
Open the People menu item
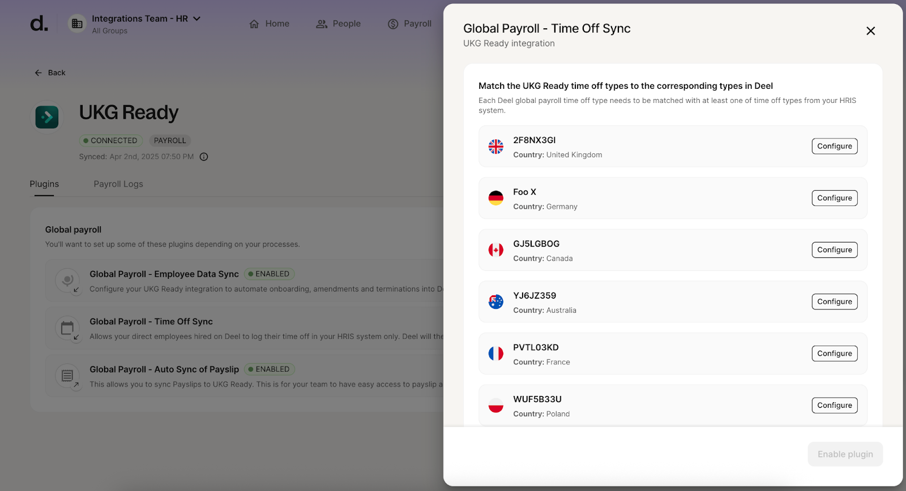[339, 24]
